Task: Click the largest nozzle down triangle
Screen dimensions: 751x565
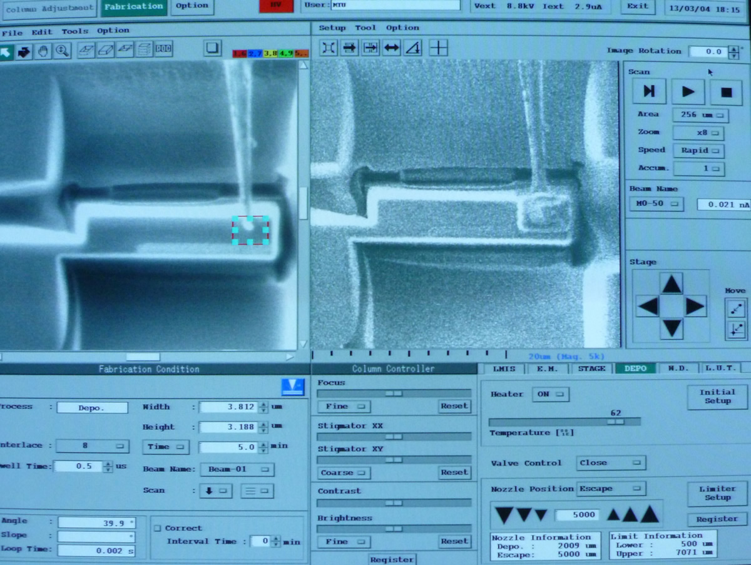Action: coord(504,515)
